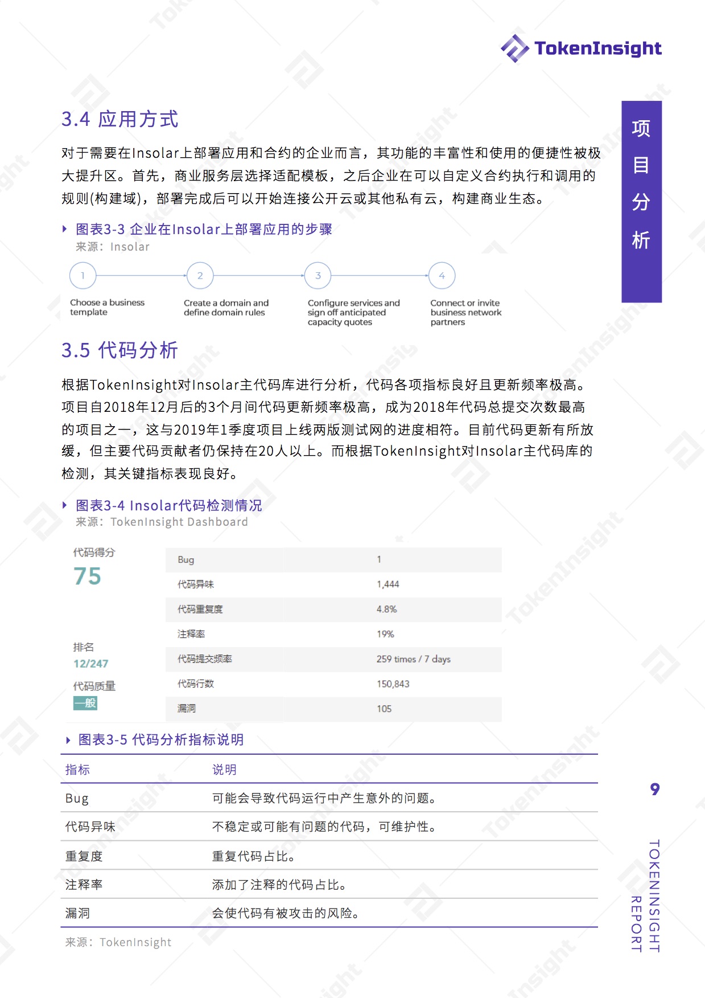
Task: Click Create a domain and define domain rules
Action: (226, 308)
